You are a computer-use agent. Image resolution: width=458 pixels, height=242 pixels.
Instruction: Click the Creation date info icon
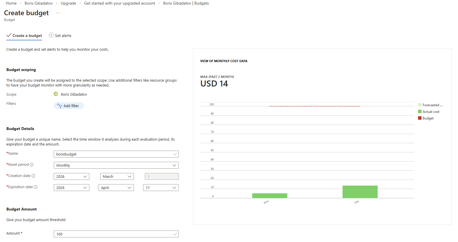(33, 176)
